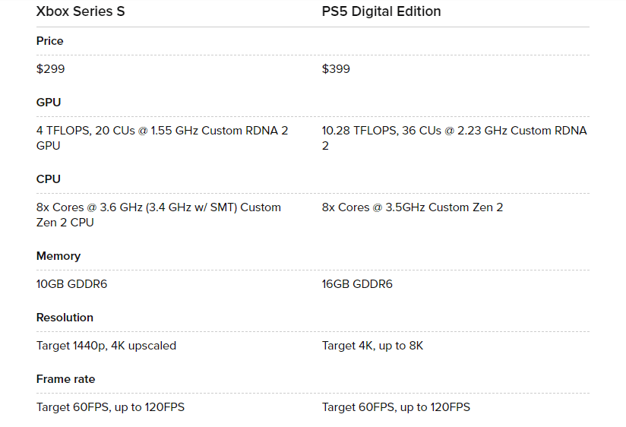Click the PS5 Target 60FPS frame rate cell
Viewport: 626px width, 427px height.
(x=396, y=407)
